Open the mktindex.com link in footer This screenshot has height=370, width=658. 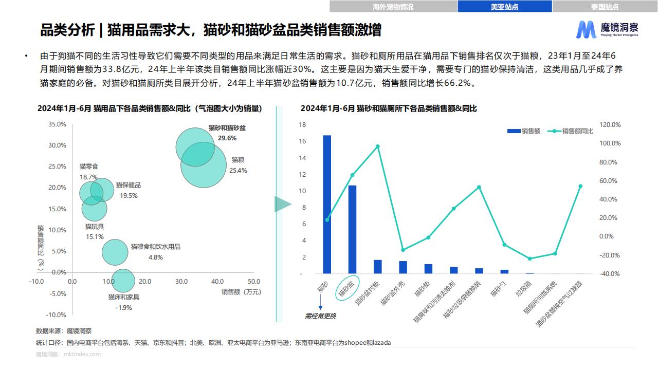81,354
